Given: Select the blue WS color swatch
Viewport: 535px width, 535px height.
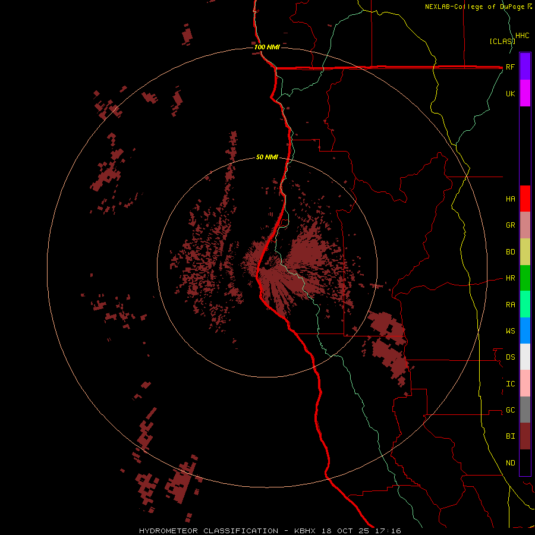Looking at the screenshot, I should coord(525,331).
